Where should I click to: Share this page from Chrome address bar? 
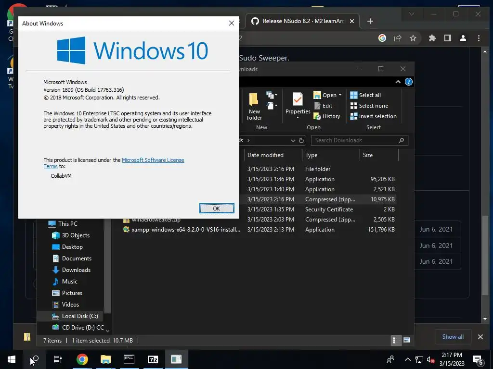click(397, 38)
